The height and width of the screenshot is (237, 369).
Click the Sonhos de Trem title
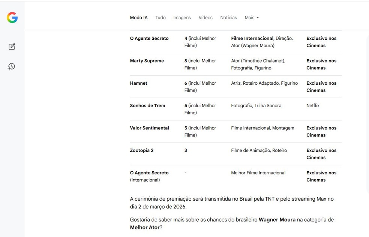[147, 106]
